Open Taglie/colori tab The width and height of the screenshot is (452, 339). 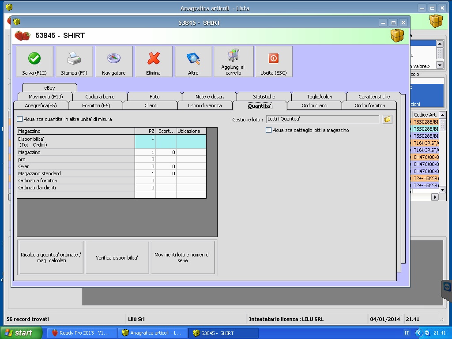coord(320,97)
